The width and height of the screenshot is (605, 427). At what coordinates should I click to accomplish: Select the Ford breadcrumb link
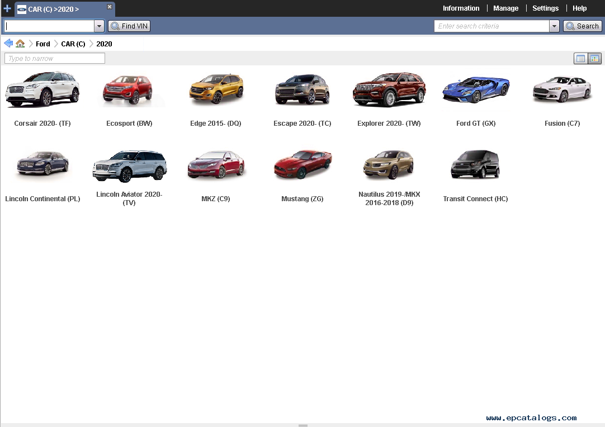click(x=43, y=44)
